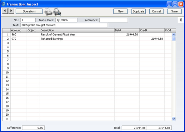
Task: Save the transaction
Action: point(174,11)
